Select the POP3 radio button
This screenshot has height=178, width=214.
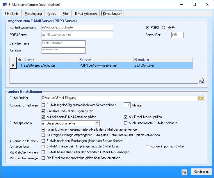148,27
